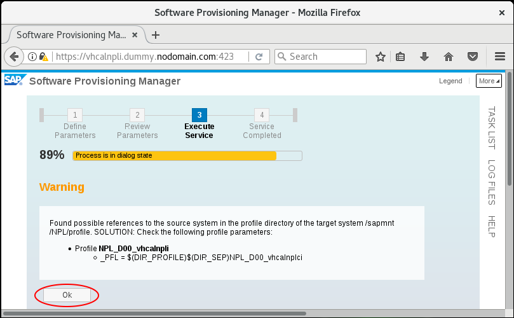
Task: Click step 4 Service Completed
Action: [262, 124]
